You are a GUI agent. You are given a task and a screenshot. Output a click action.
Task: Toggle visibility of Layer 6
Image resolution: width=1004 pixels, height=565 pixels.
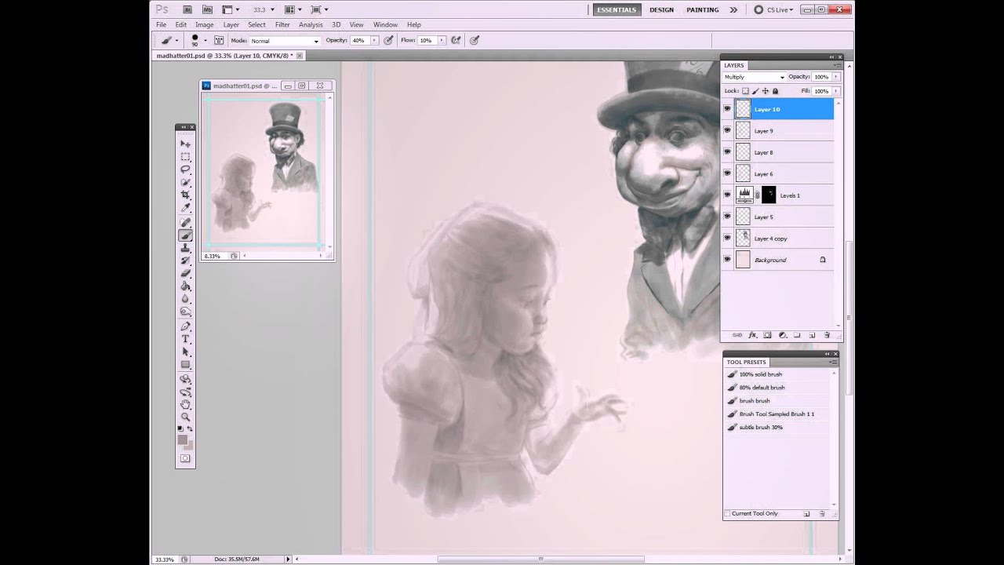(727, 173)
